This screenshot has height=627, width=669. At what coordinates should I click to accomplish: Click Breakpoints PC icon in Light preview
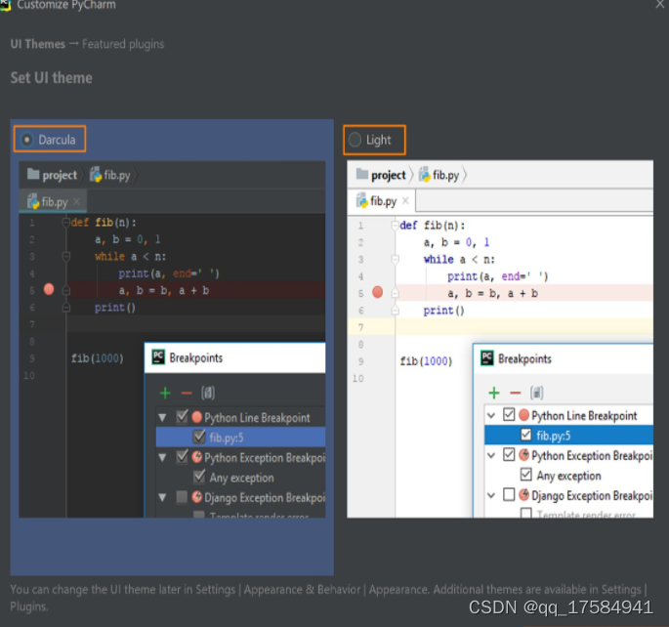point(486,358)
